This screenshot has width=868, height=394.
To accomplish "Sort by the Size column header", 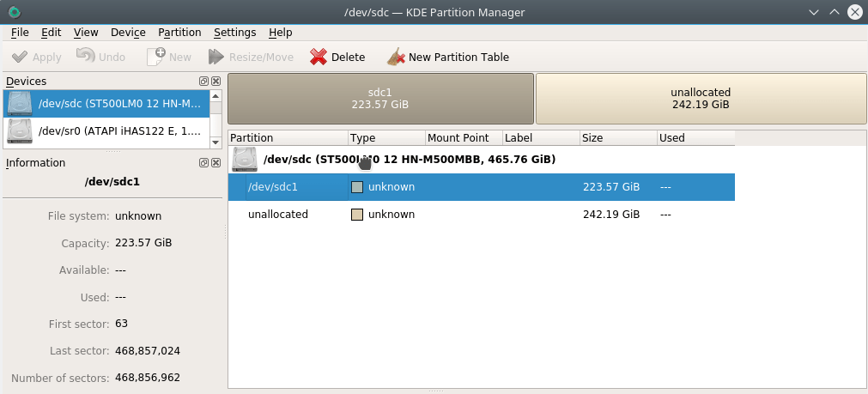I will click(618, 138).
